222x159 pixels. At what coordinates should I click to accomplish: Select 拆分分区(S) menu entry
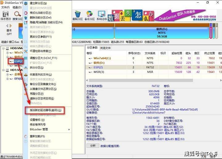[37, 68]
